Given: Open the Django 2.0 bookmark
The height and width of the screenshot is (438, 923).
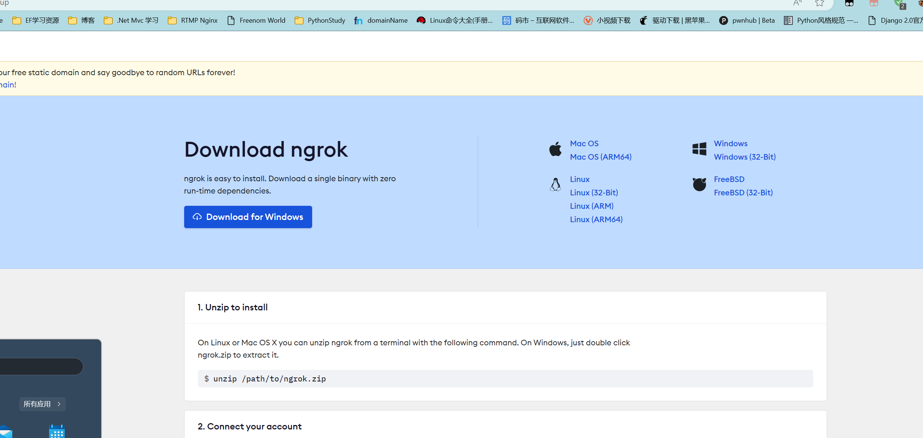Looking at the screenshot, I should [895, 20].
